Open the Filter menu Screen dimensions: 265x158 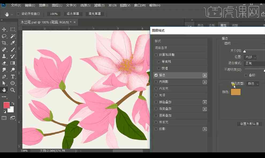(99, 5)
